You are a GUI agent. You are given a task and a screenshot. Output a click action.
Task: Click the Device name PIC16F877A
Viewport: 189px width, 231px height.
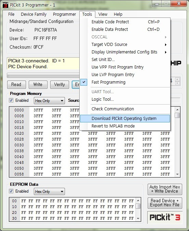(x=46, y=30)
